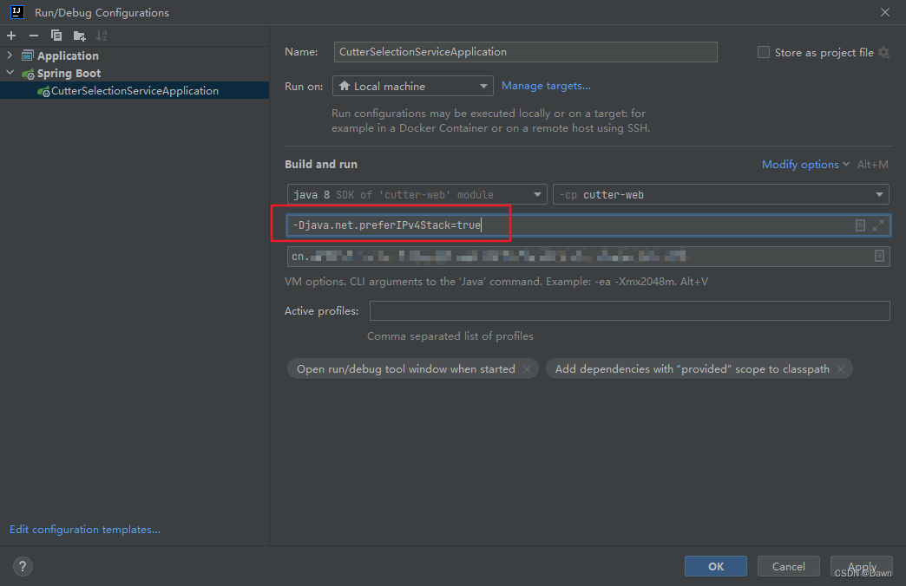Select CutterSelectionServiceApplication in the tree
The image size is (906, 586).
(x=135, y=91)
